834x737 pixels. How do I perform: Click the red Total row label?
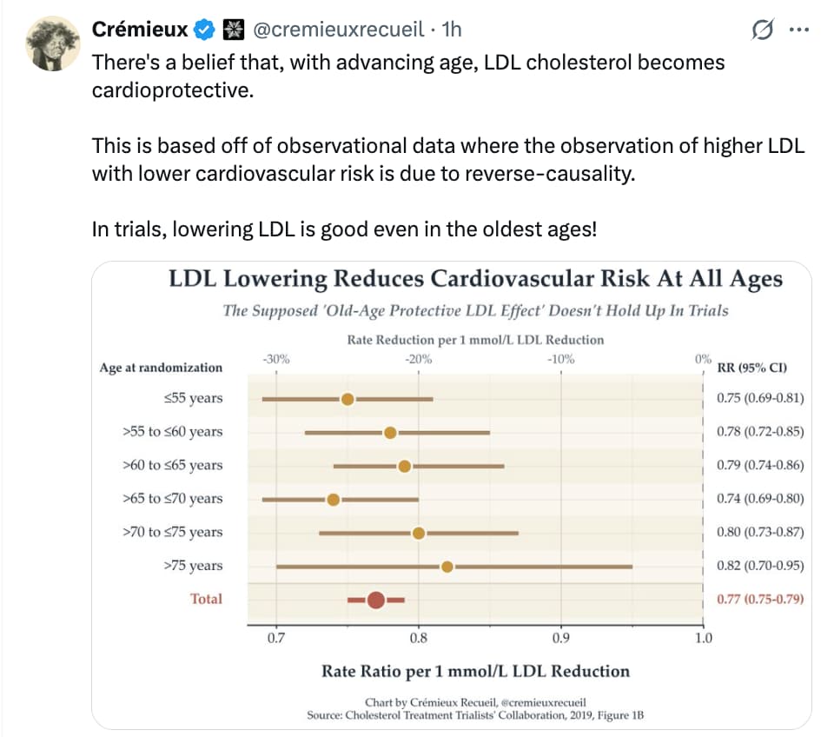(206, 599)
